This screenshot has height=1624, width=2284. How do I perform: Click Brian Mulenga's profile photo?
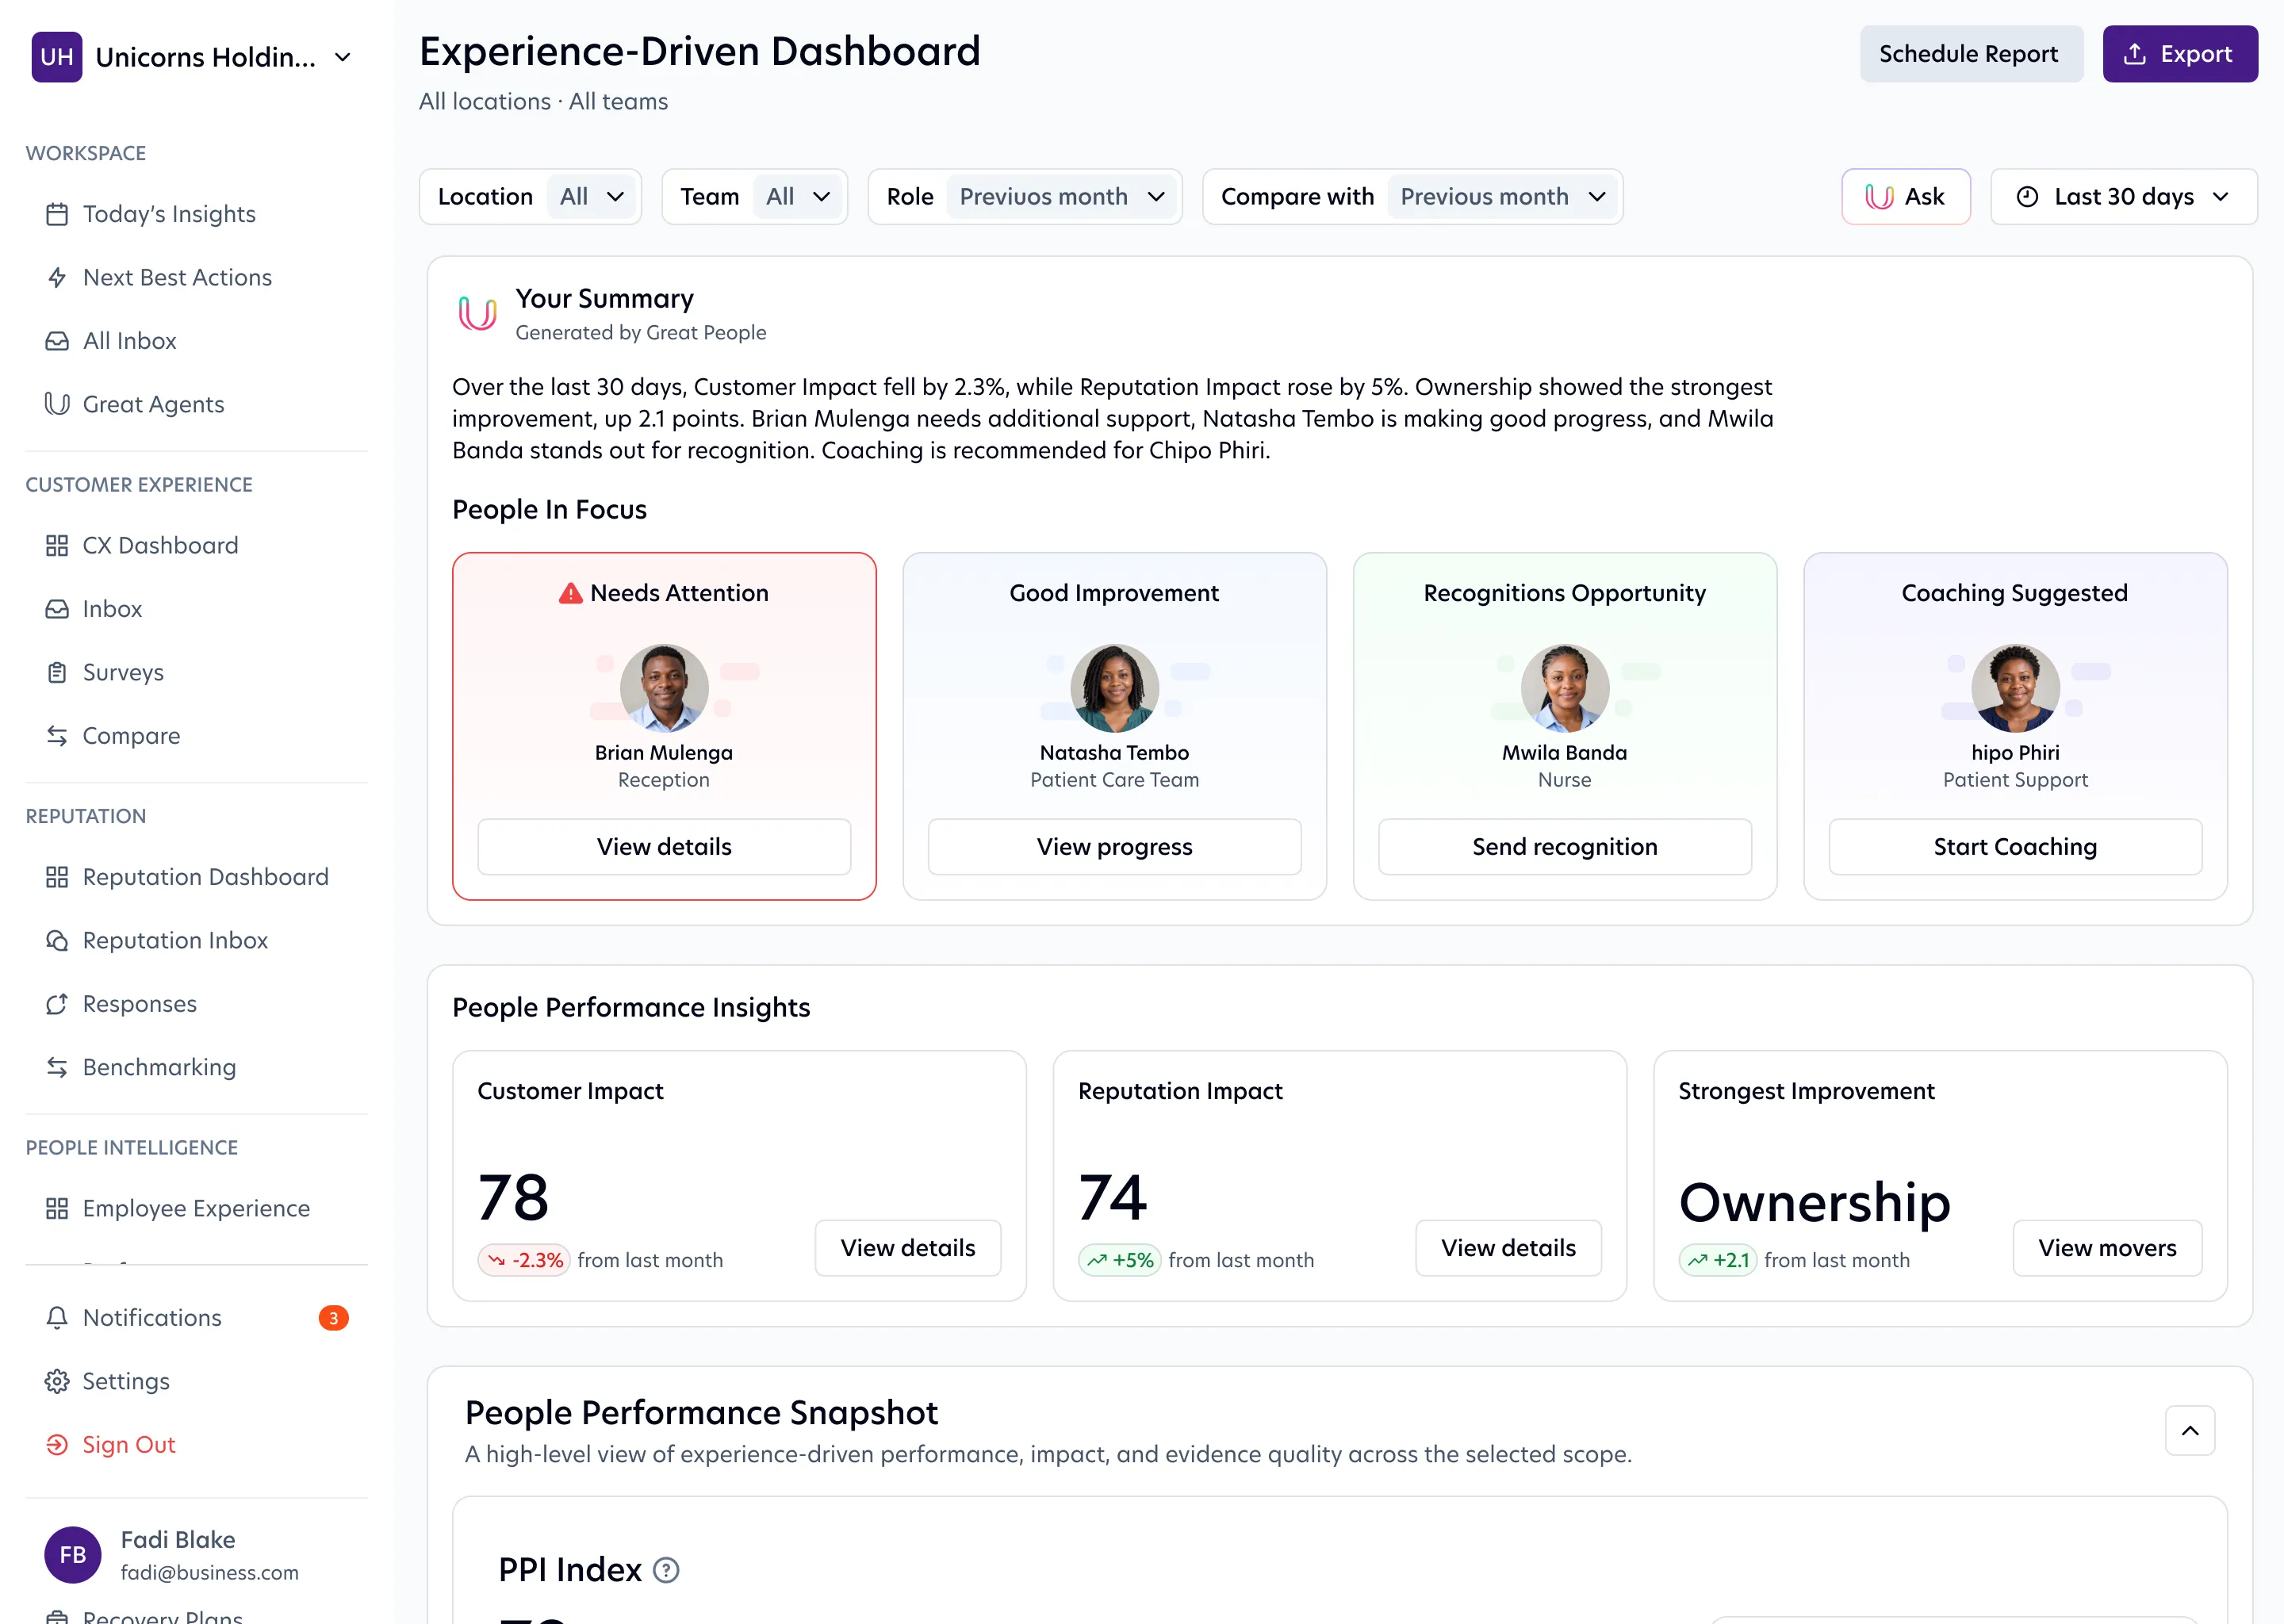pyautogui.click(x=664, y=688)
